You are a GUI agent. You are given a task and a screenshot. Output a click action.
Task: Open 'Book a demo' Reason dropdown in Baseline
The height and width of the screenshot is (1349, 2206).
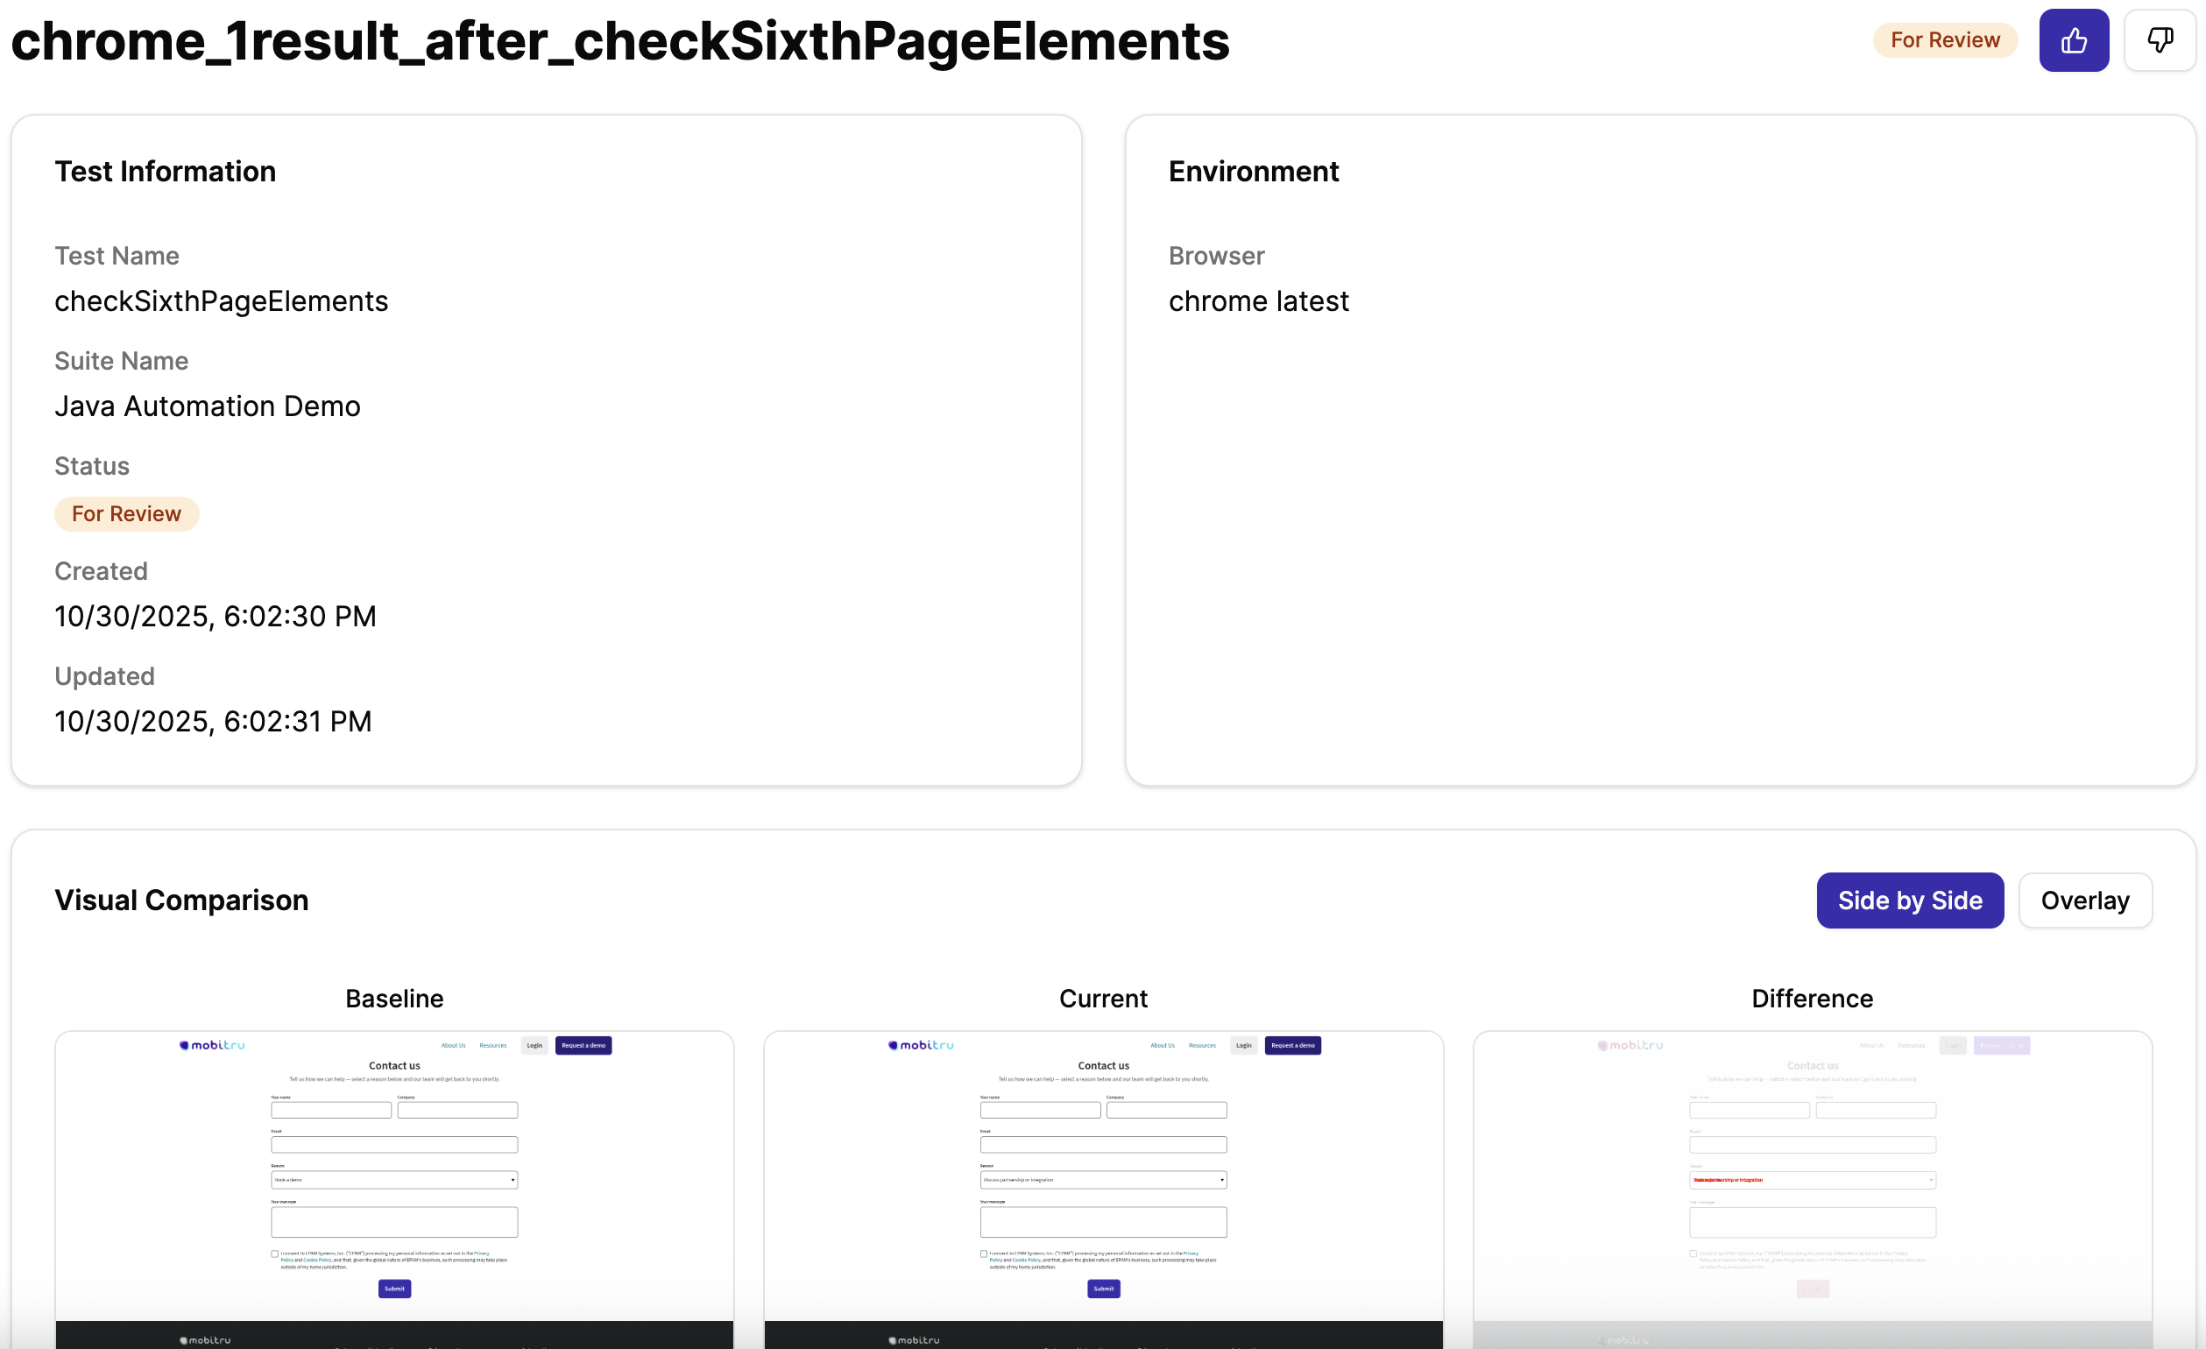(394, 1180)
